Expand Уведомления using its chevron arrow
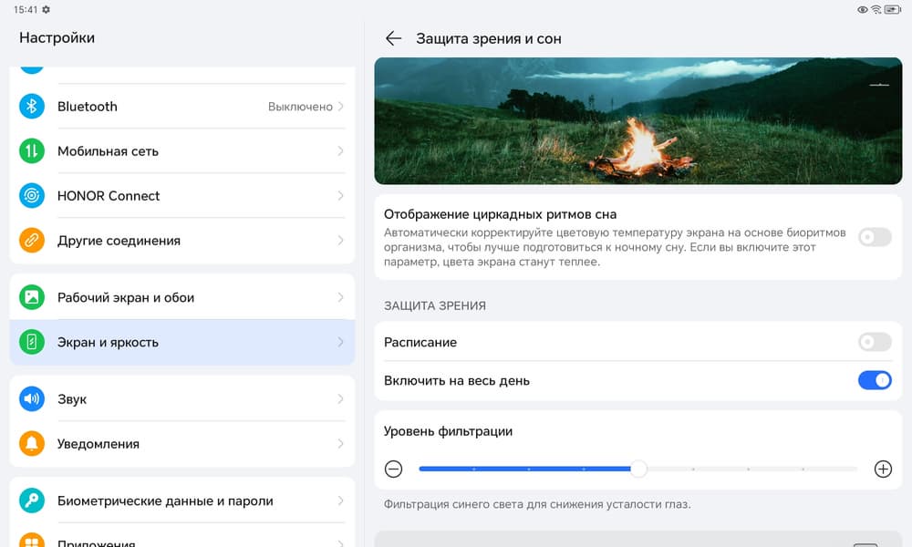 [x=341, y=444]
